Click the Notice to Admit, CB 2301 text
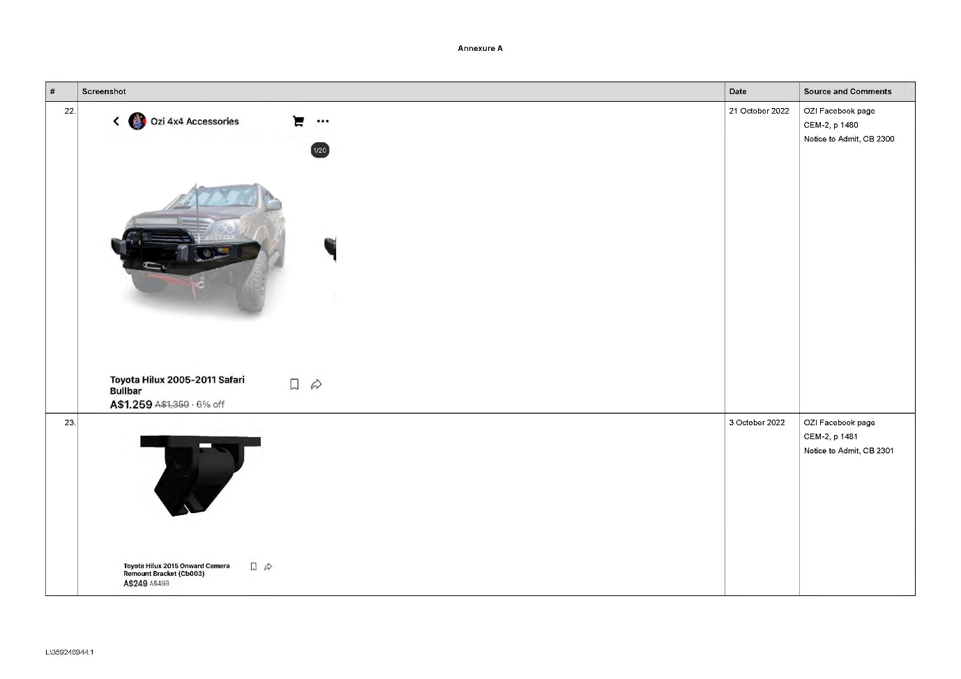Viewport: 961px width, 679px height. click(x=849, y=450)
